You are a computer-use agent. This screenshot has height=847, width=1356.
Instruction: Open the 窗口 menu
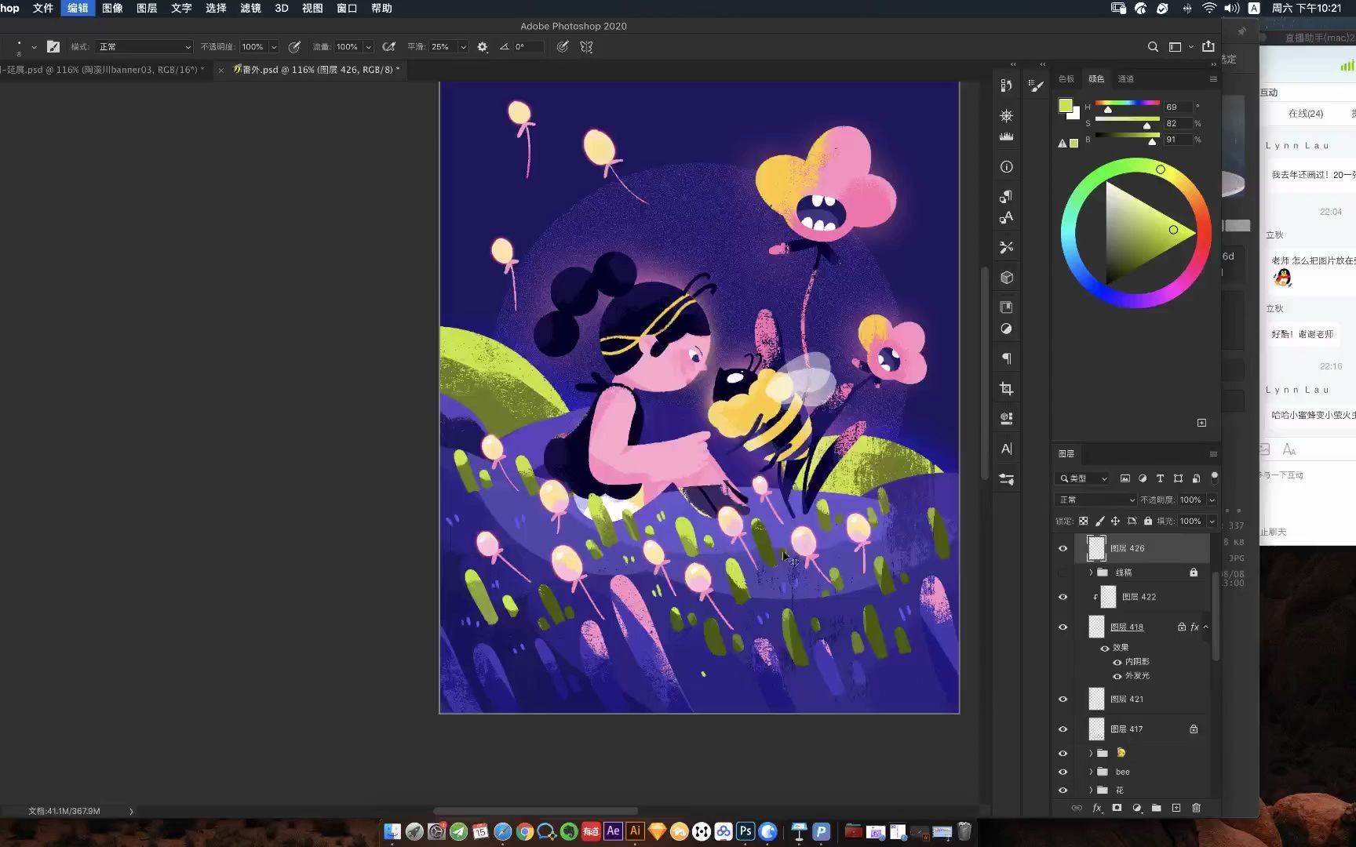click(347, 8)
